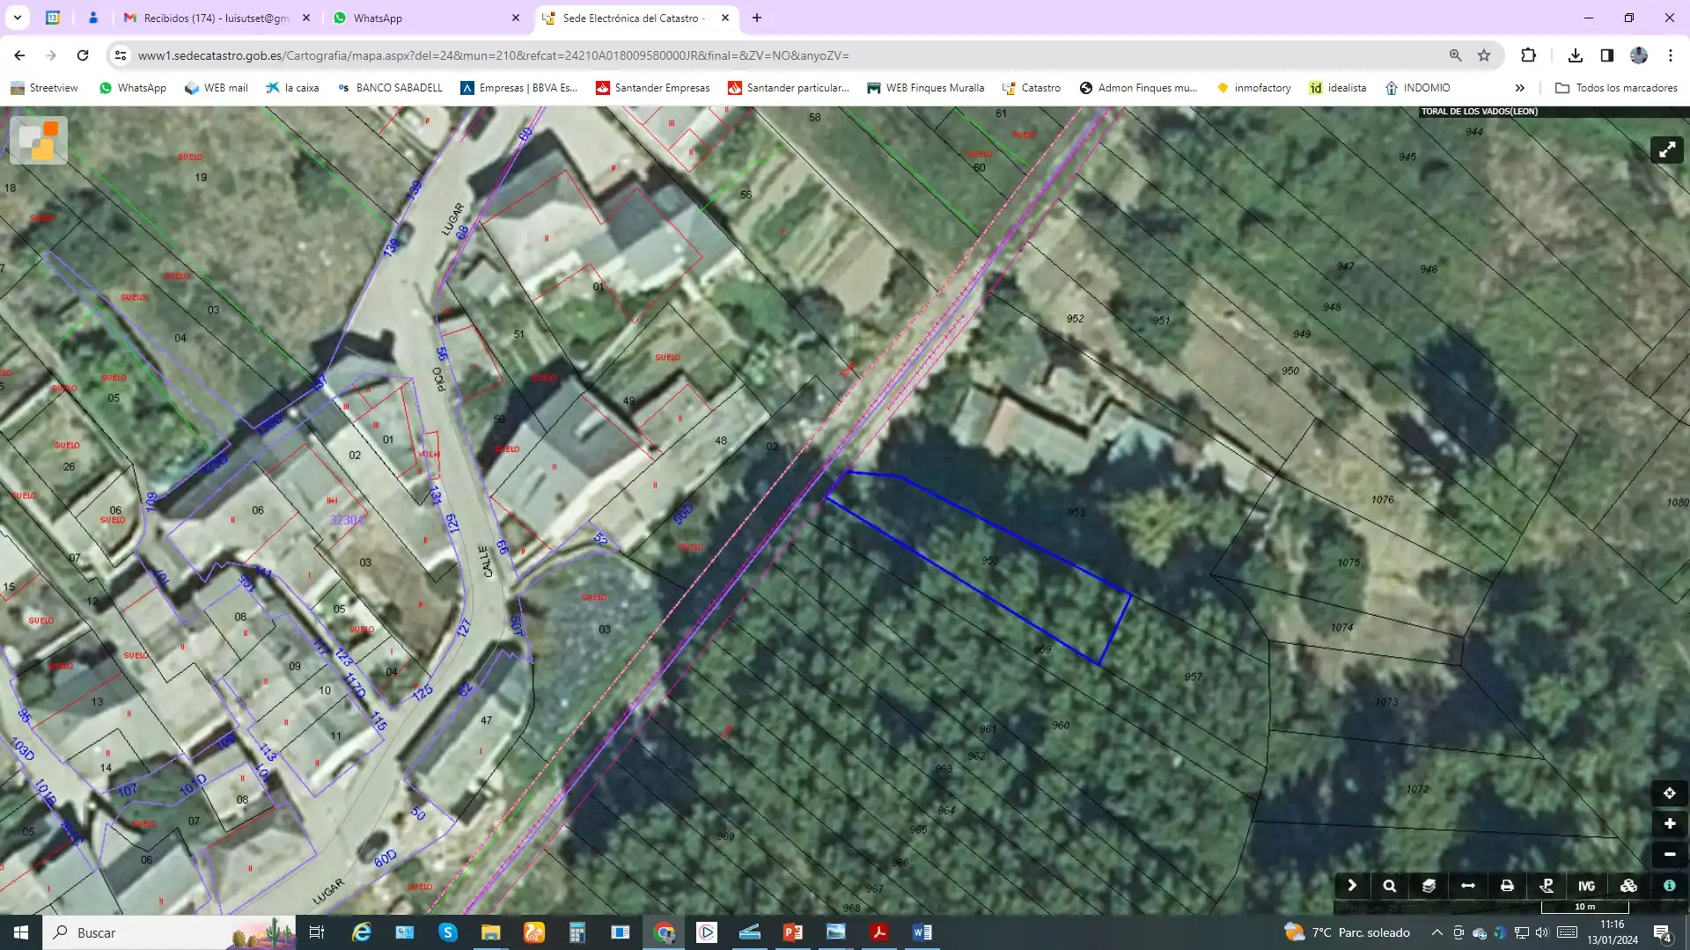
Task: Open Word from the taskbar
Action: coord(922,932)
